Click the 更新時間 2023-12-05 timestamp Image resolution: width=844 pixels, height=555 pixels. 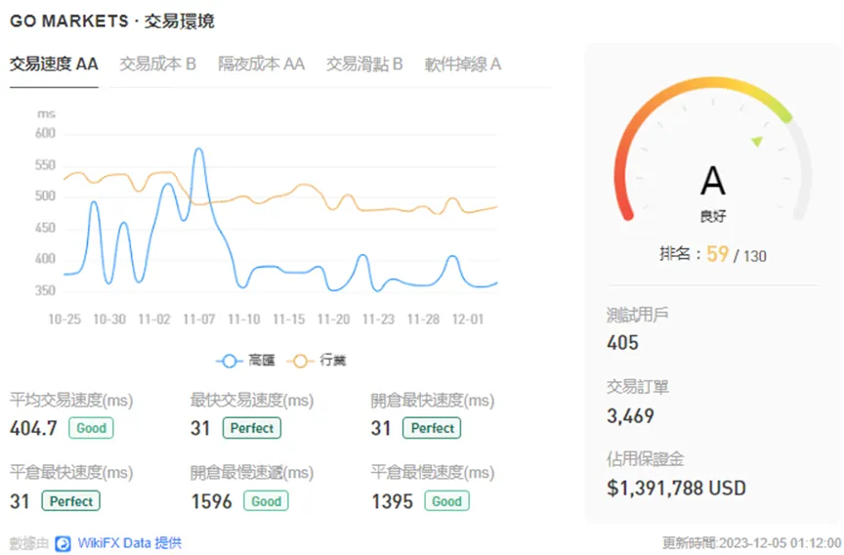pos(752,542)
